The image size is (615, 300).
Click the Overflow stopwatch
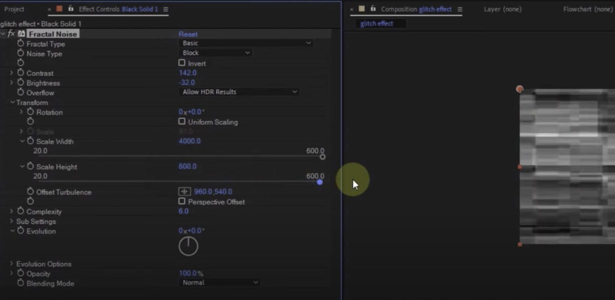tap(20, 92)
